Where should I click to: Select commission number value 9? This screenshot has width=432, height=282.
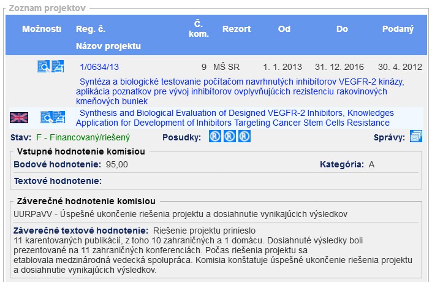click(204, 67)
